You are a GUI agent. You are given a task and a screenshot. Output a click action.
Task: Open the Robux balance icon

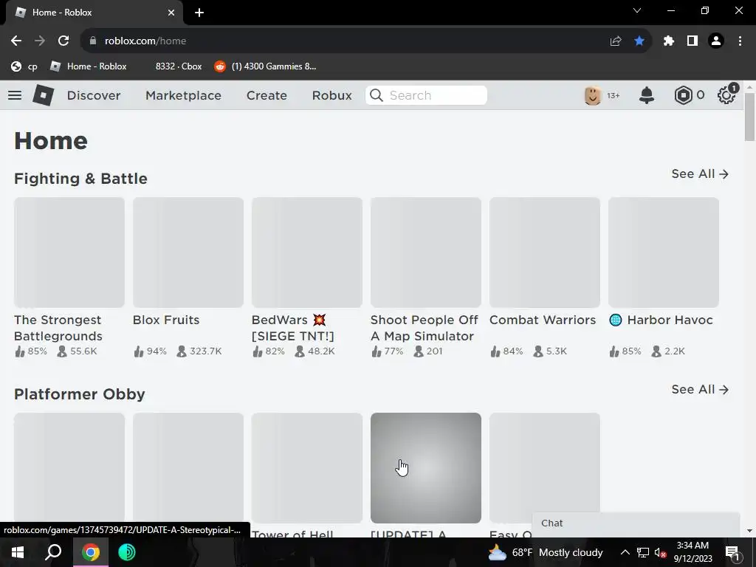683,95
